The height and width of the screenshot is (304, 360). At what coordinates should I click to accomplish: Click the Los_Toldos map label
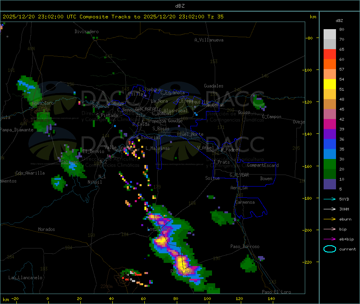click(x=159, y=229)
